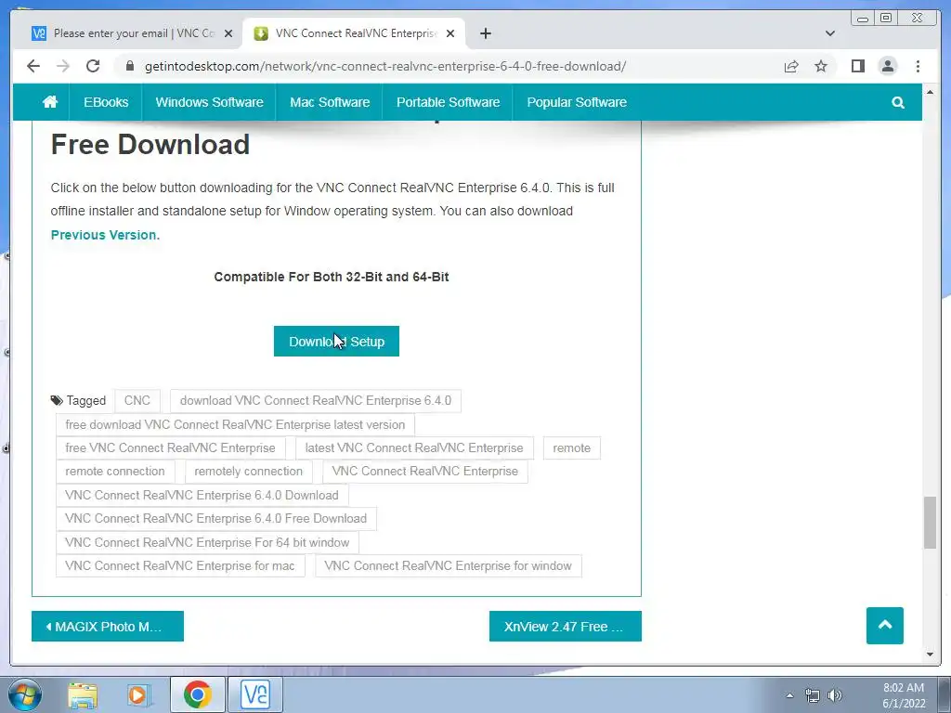Go to next post XnView 2.47 Free
This screenshot has width=951, height=713.
tap(566, 627)
